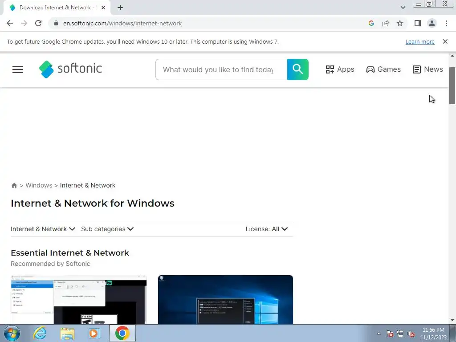
Task: Dismiss the Chrome update notification bar
Action: click(445, 41)
